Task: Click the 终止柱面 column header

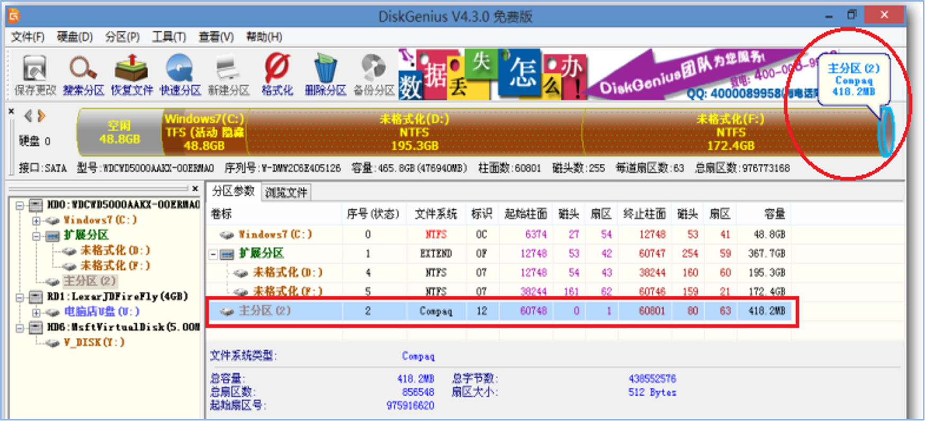Action: coord(645,214)
